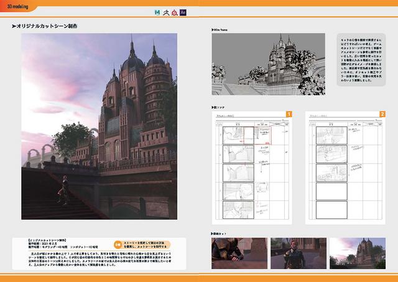The width and height of the screenshot is (398, 282).
Task: Open the first panel of storyboard sheet 1
Action: pyautogui.click(x=238, y=136)
